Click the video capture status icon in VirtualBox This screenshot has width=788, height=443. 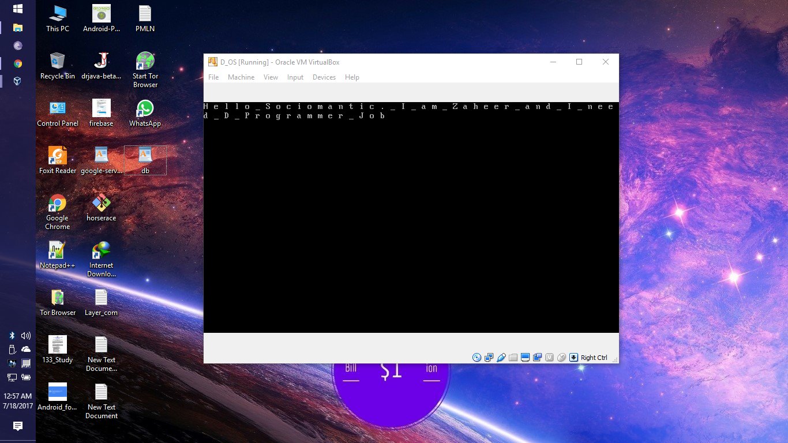click(x=538, y=358)
